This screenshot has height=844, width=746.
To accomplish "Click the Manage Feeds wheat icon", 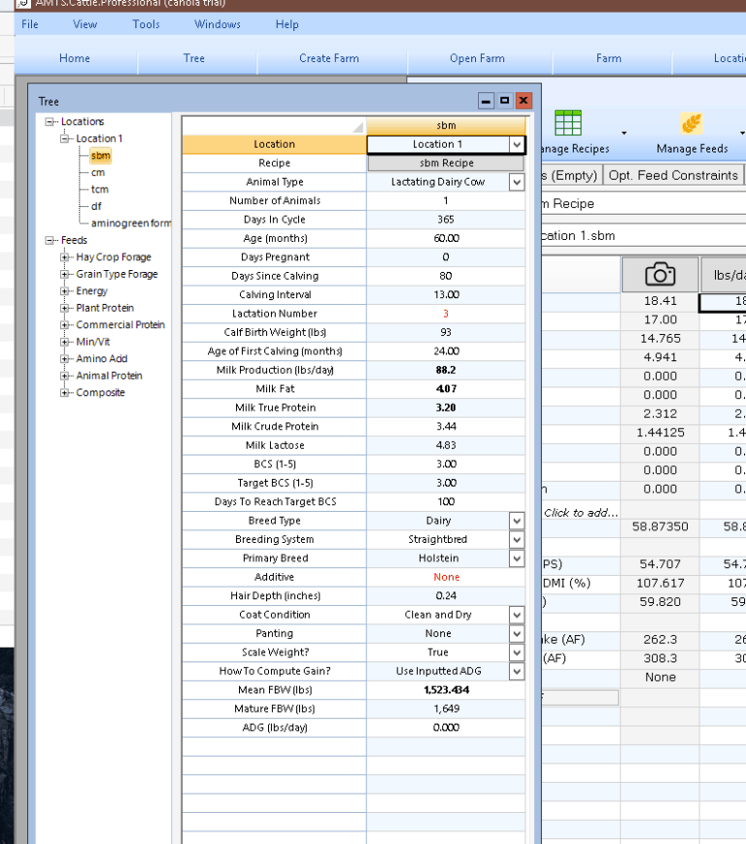I will (691, 123).
